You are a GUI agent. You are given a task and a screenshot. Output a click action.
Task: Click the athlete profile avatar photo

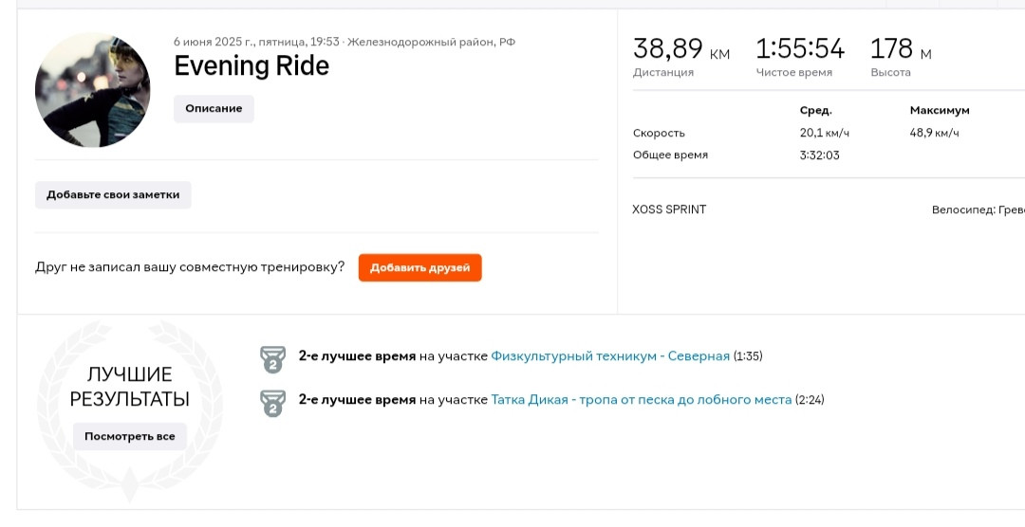tap(92, 90)
